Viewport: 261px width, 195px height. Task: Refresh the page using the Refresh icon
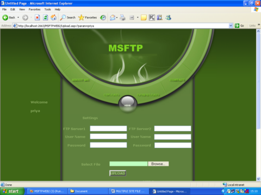pos(45,17)
